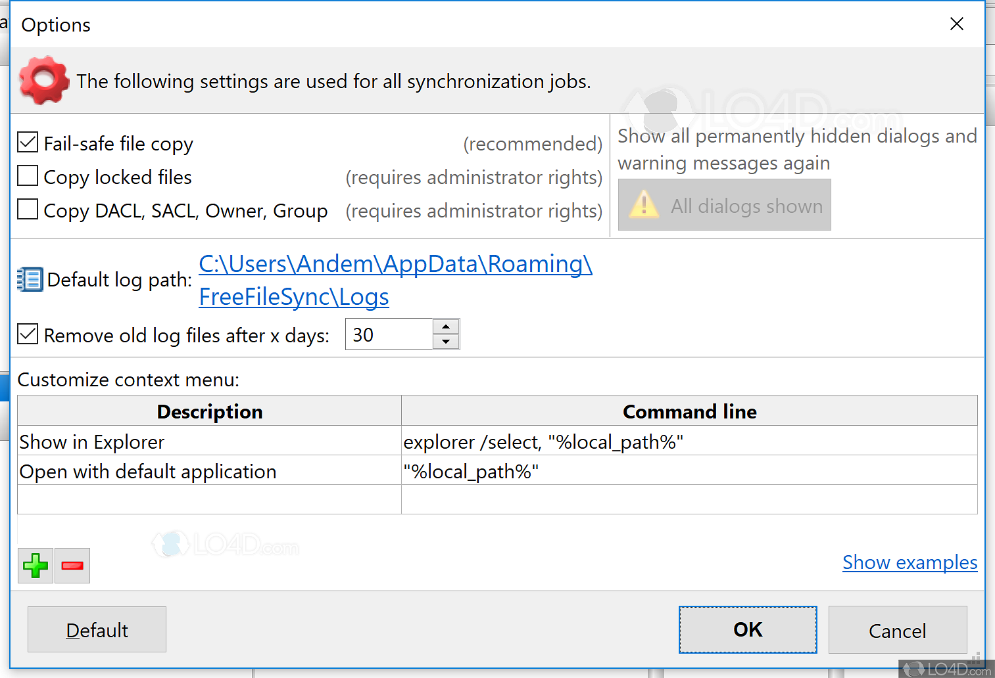Uncheck Remove old log files after x days
The width and height of the screenshot is (995, 678).
tap(27, 334)
